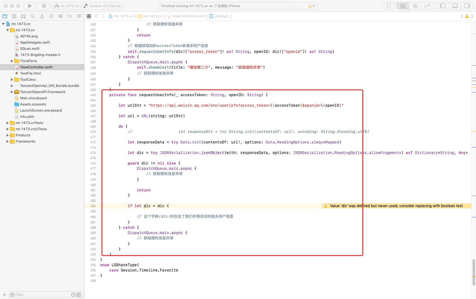Jump to the next issue arrow

coord(472,16)
